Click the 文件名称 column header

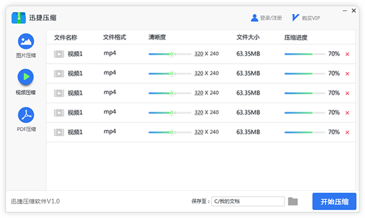[65, 38]
